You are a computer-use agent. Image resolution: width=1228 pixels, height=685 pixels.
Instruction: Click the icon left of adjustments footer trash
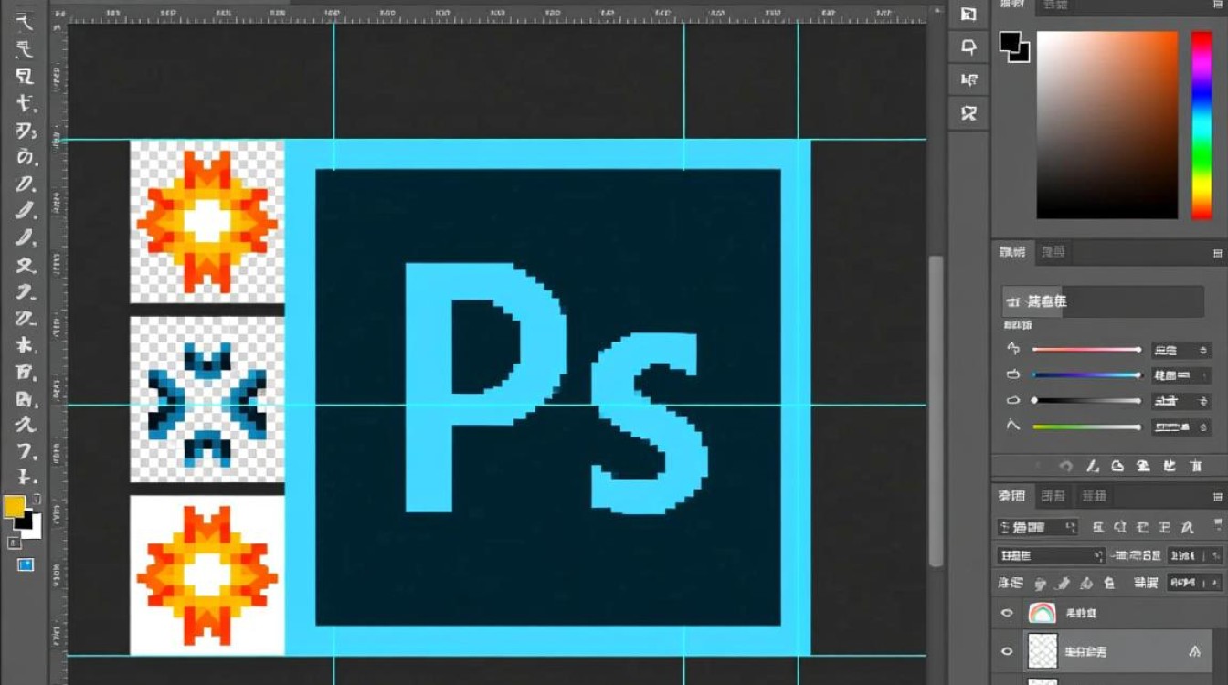tap(1170, 467)
